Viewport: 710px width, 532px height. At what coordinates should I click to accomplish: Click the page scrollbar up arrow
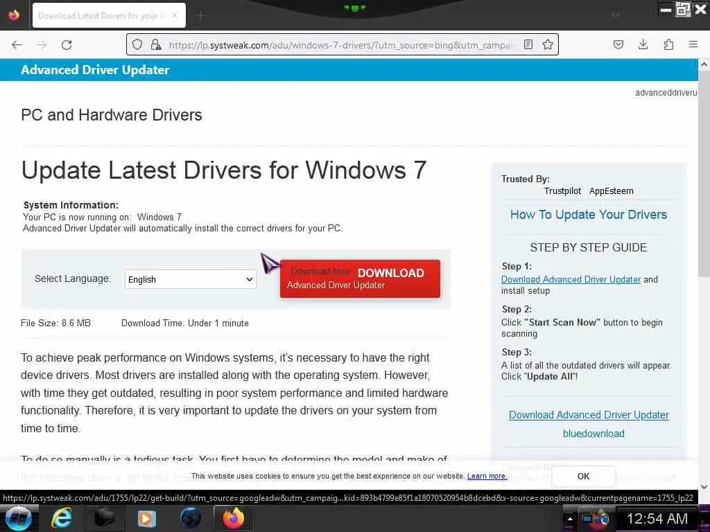pos(704,64)
